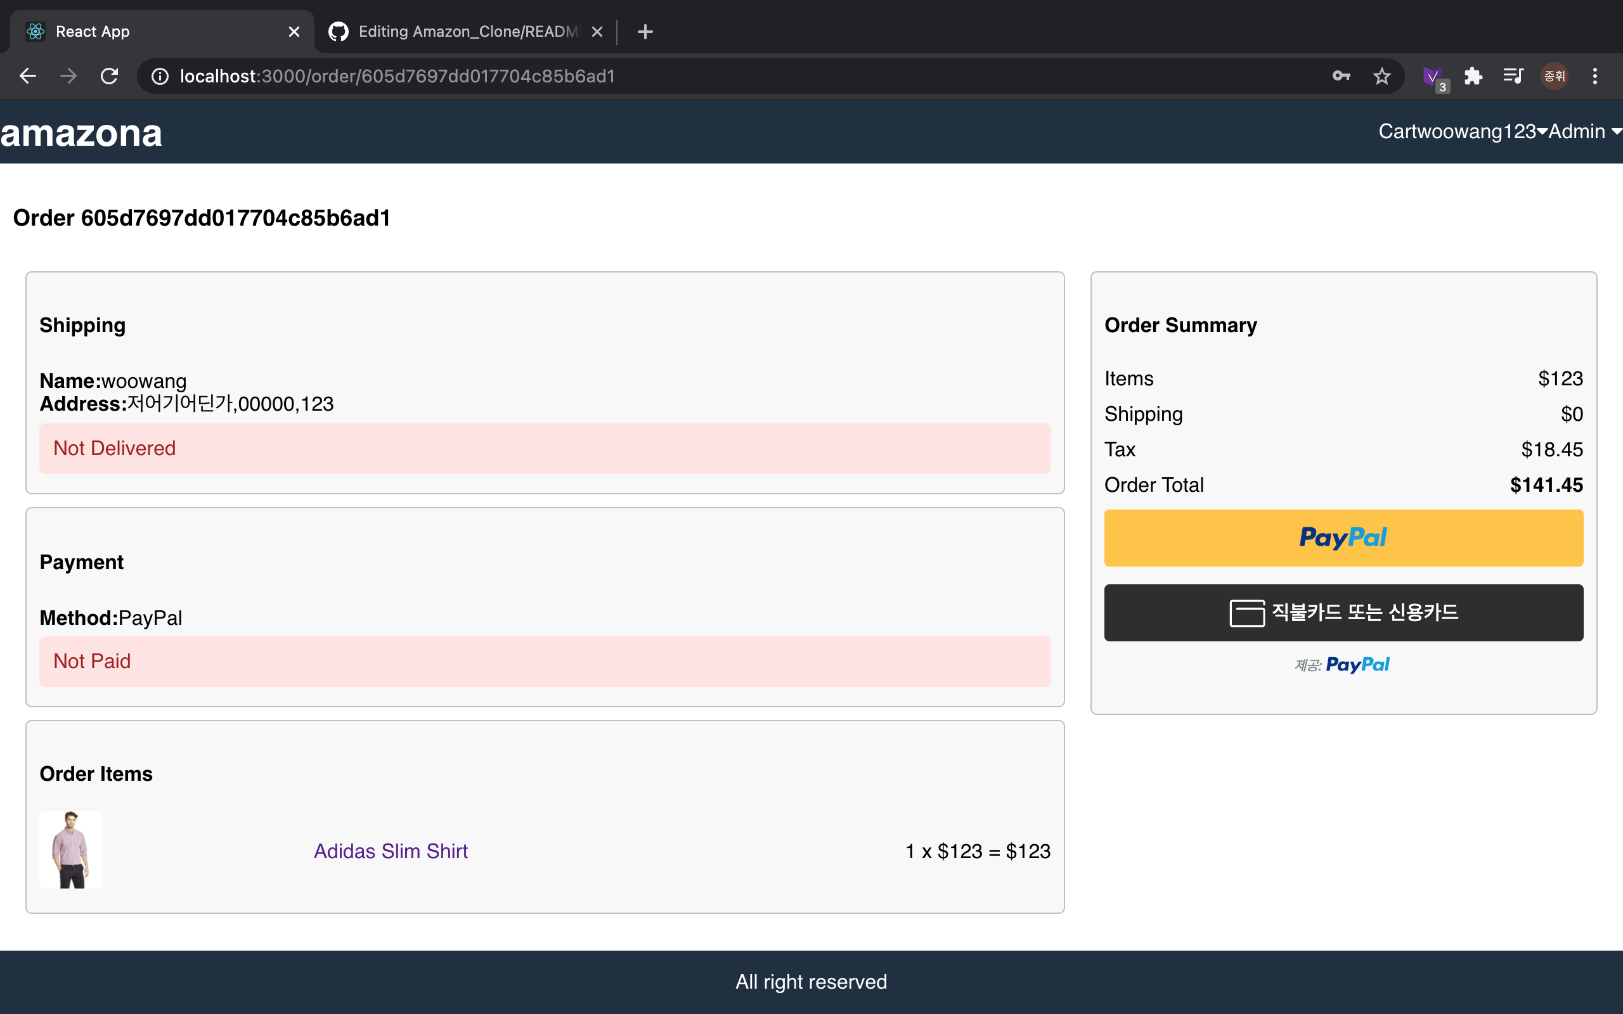Image resolution: width=1623 pixels, height=1014 pixels.
Task: Bookmark this page with the star icon
Action: (1381, 76)
